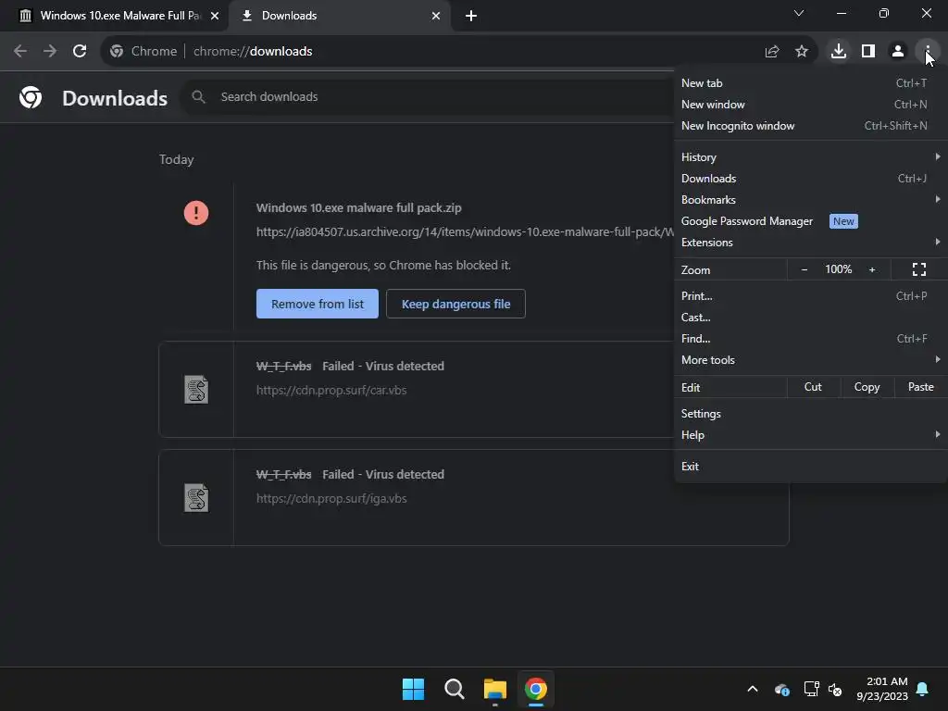Select Find... menu item
948x711 pixels.
[811, 339]
